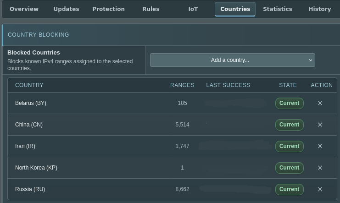The width and height of the screenshot is (340, 203).
Task: Click the ACTION column header
Action: (322, 85)
